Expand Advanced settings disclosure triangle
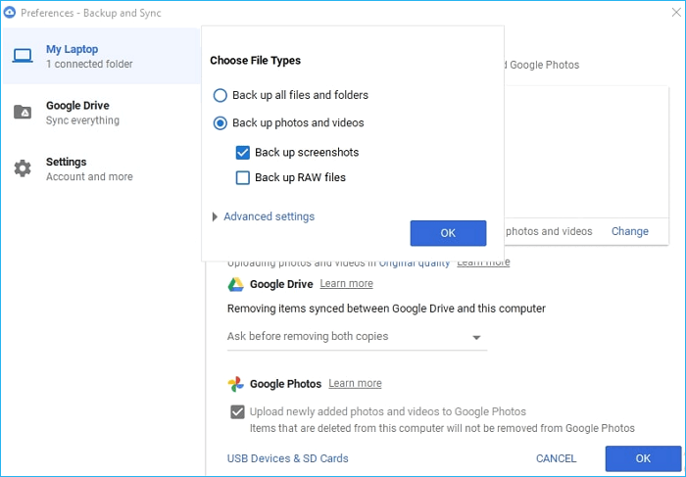Image resolution: width=686 pixels, height=477 pixels. tap(215, 217)
